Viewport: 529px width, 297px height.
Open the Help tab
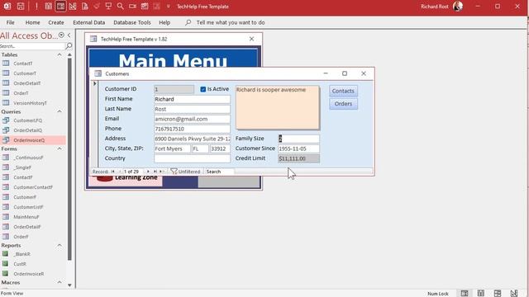click(x=164, y=22)
